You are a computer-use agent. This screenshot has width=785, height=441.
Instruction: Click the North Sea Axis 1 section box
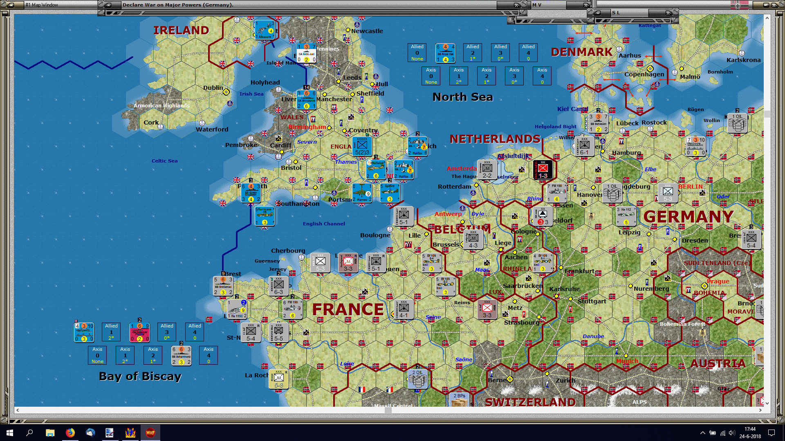coord(459,76)
